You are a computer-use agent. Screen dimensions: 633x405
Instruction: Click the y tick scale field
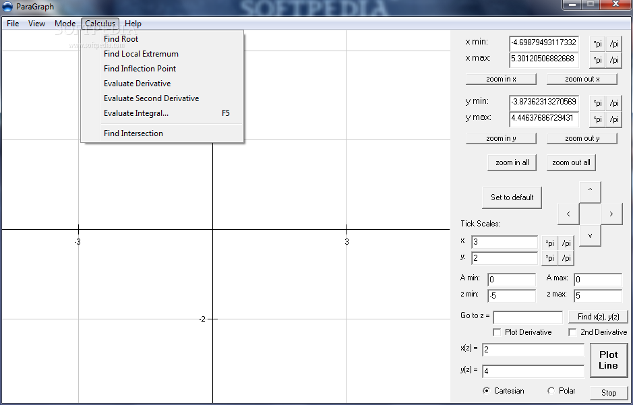(504, 258)
